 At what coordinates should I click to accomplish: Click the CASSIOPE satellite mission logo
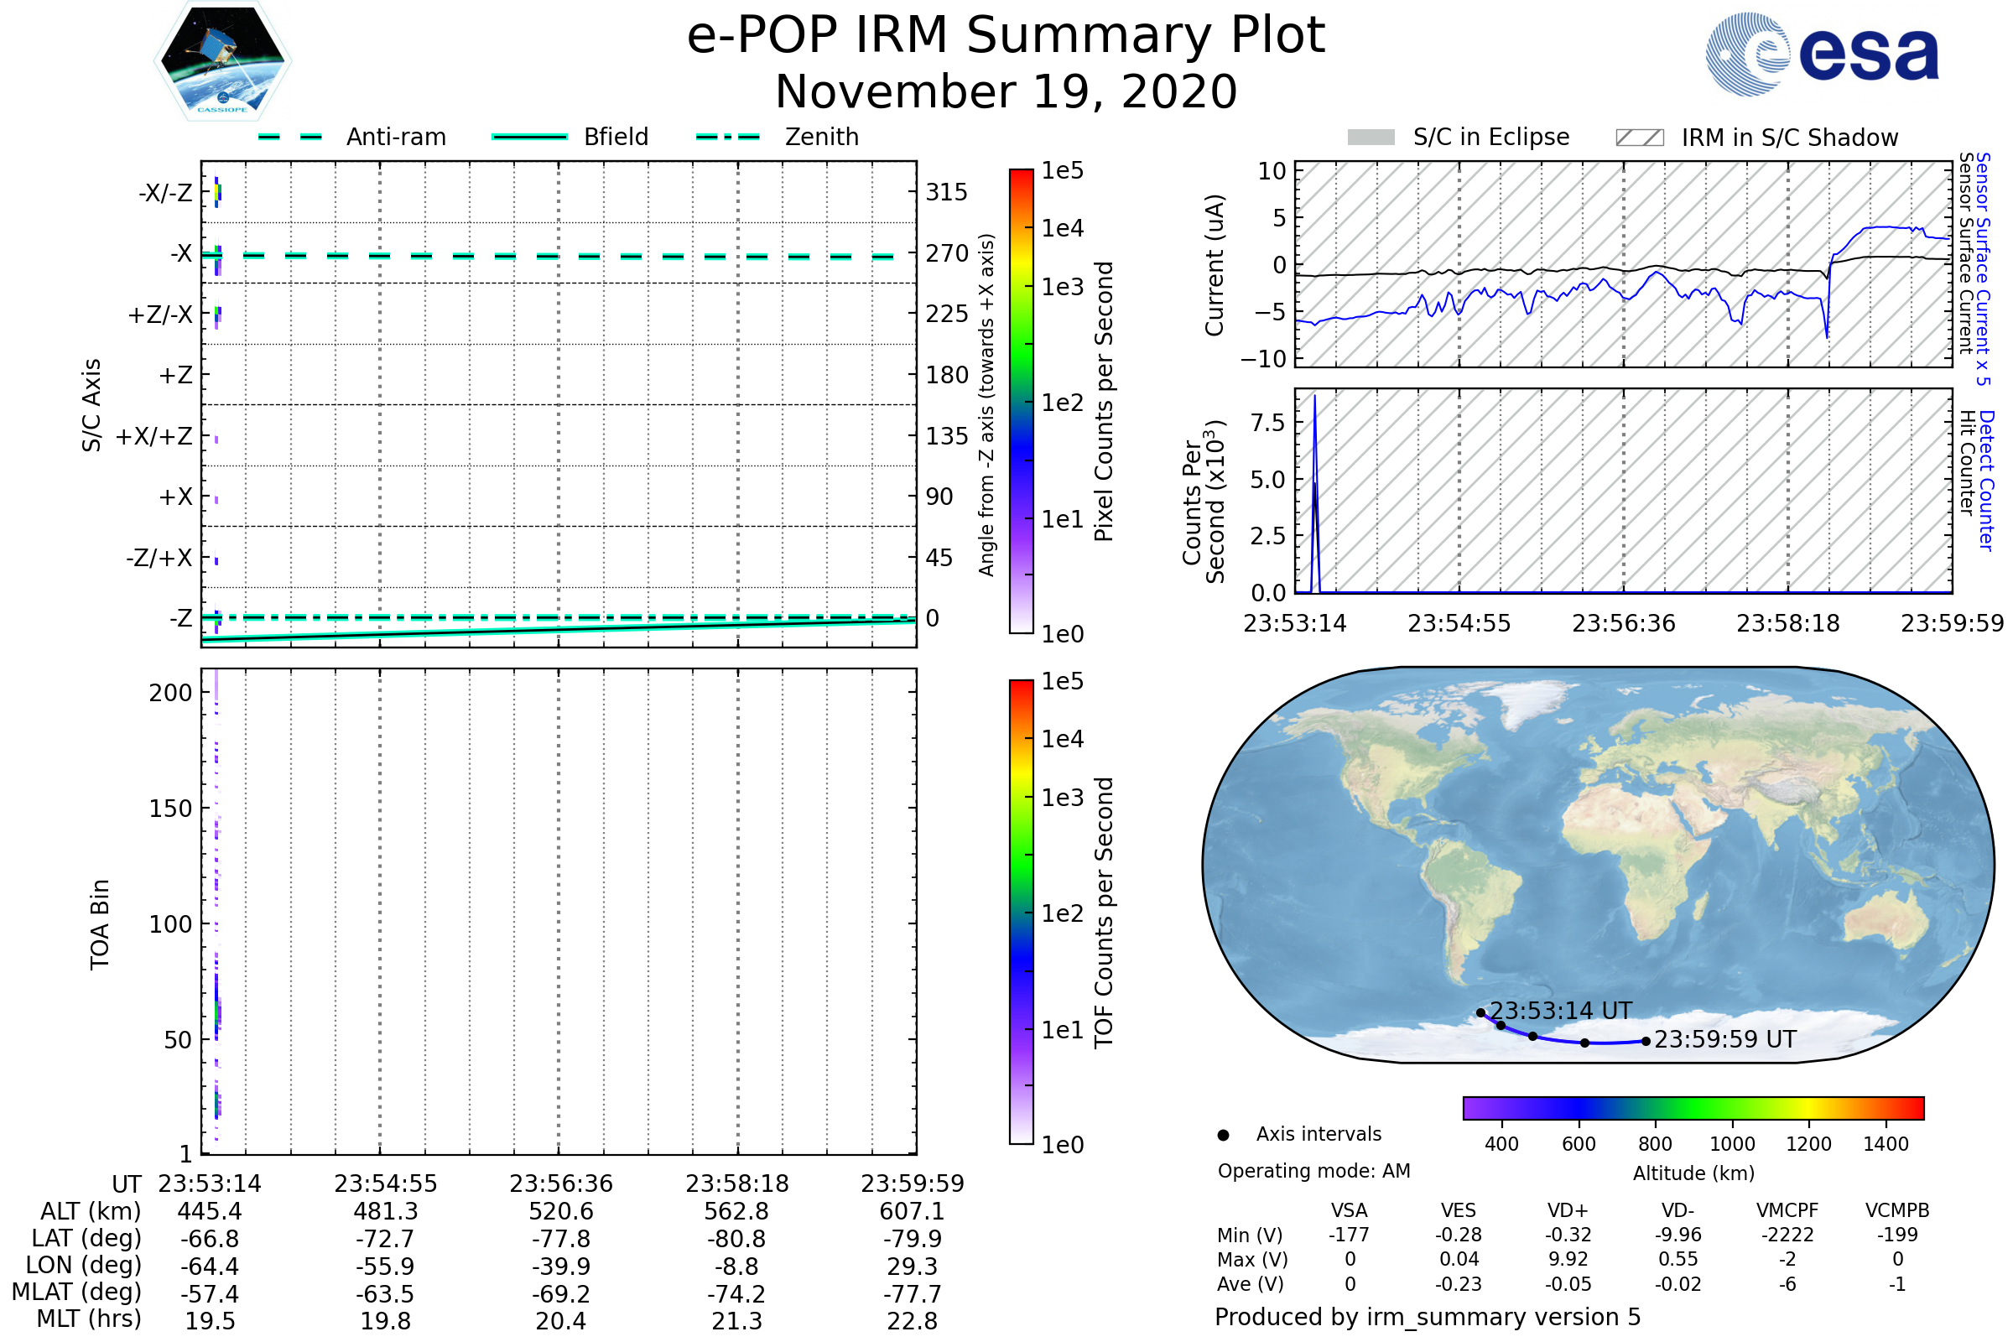pos(222,61)
